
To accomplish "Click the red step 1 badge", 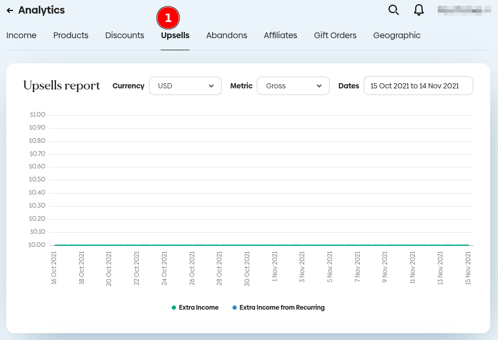I will pos(168,18).
